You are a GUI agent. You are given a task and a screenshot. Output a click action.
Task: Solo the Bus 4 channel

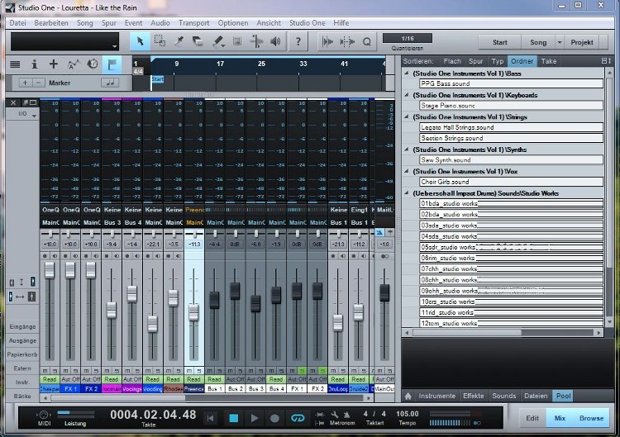pyautogui.click(x=281, y=371)
